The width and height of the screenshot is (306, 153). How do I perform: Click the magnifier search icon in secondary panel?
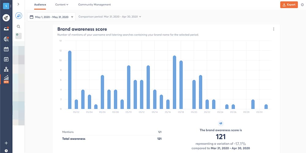(x=18, y=27)
